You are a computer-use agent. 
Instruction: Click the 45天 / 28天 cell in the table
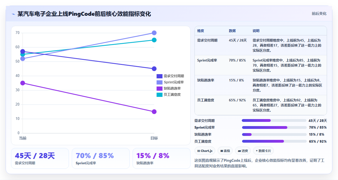pyautogui.click(x=238, y=40)
